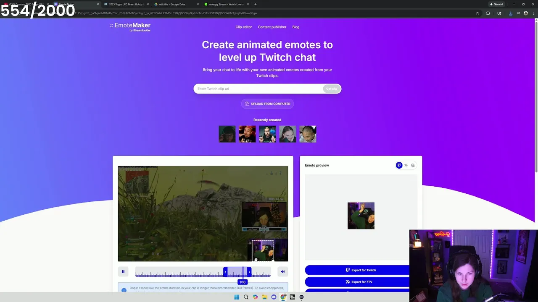
Task: Click the Get clip button
Action: 332,89
